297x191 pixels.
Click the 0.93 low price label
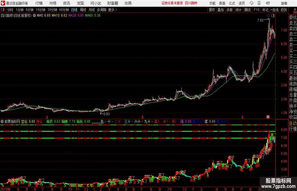click(106, 114)
